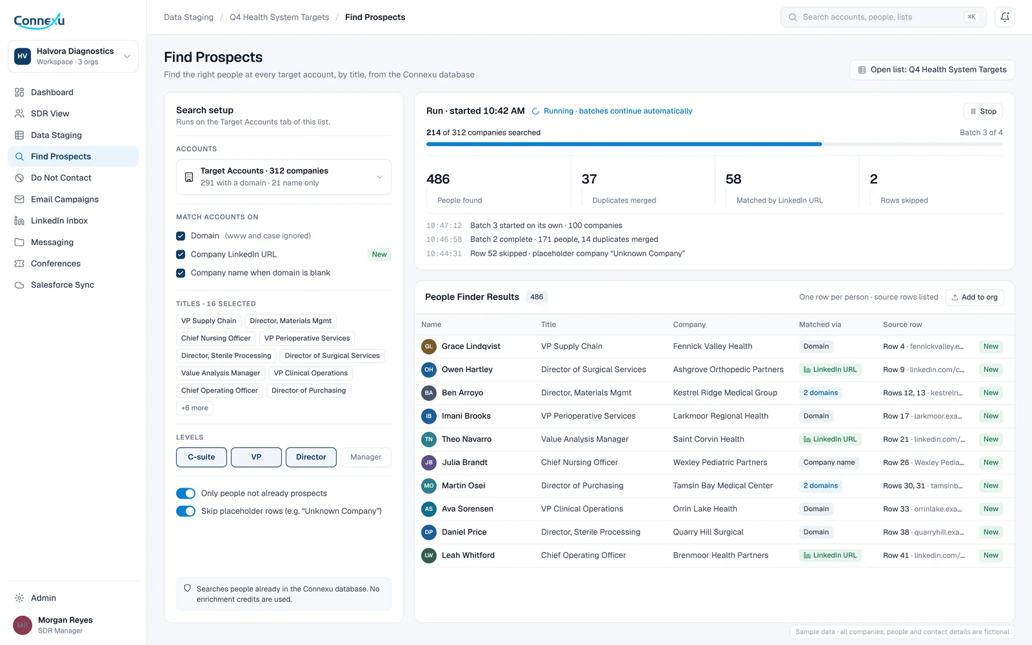Toggle Skip placeholder rows switch

pos(186,511)
